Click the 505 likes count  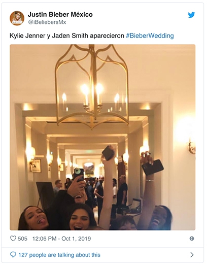tap(22, 239)
